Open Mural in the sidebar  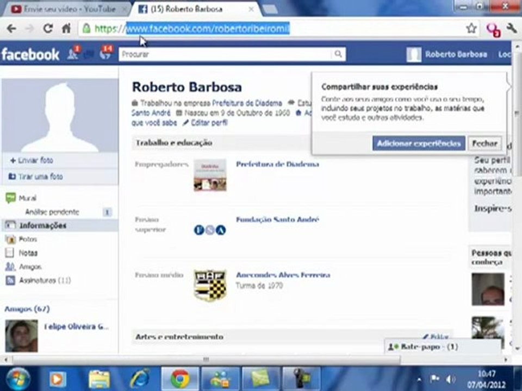click(27, 198)
